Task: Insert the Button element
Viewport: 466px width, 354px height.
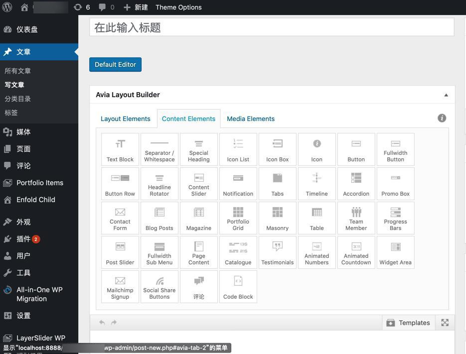Action: click(356, 149)
